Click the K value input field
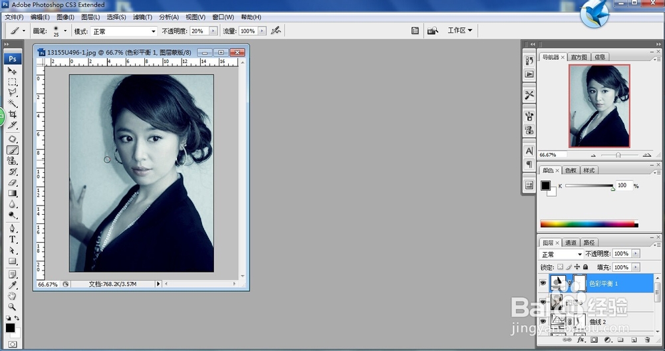The image size is (665, 351). (624, 185)
